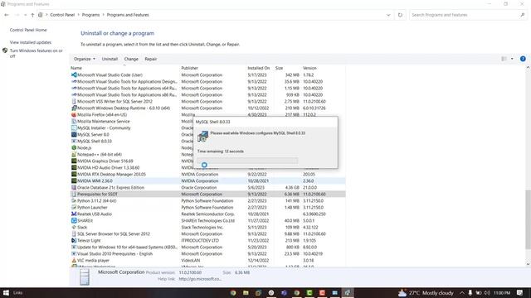Click the MySQL Shell configuration progress bar
The image size is (531, 298).
click(247, 161)
